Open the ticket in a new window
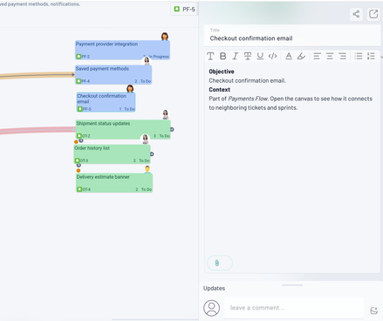 pos(373,14)
